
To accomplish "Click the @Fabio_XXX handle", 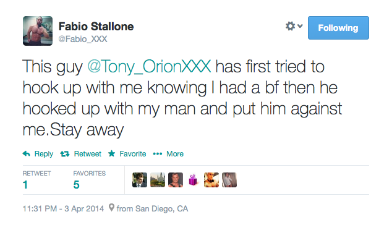I will pyautogui.click(x=83, y=39).
